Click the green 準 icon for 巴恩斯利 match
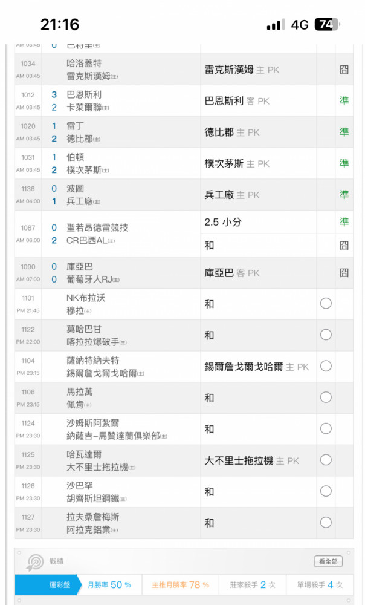The height and width of the screenshot is (605, 365). [344, 100]
